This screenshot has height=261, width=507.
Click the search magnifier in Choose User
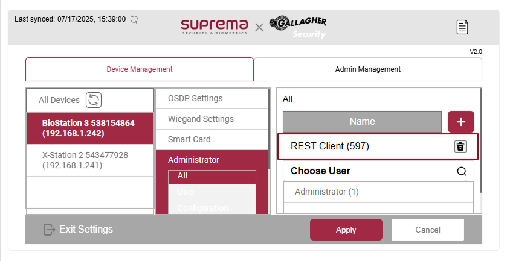pyautogui.click(x=462, y=171)
